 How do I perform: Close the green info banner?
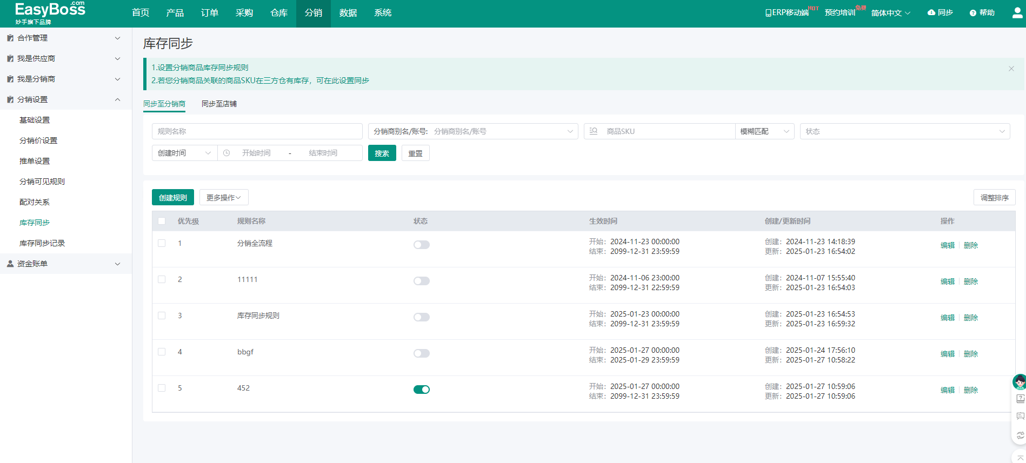click(x=1011, y=69)
